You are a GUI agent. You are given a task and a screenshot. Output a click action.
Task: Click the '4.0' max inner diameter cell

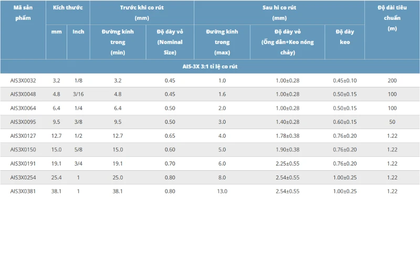(x=222, y=136)
